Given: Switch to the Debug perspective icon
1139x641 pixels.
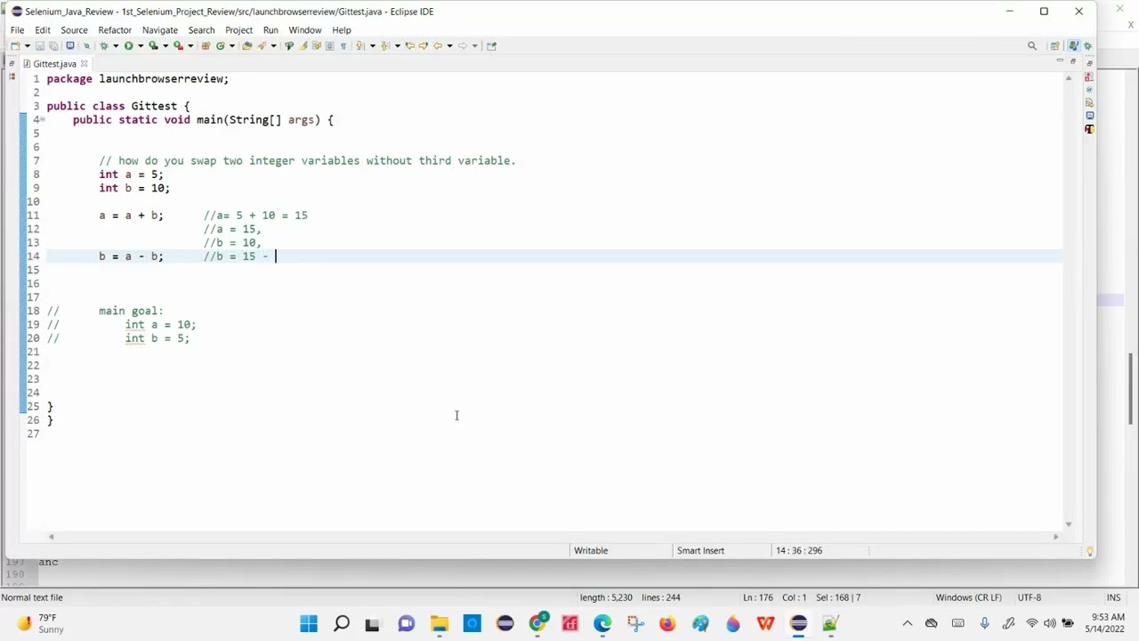Looking at the screenshot, I should click(1087, 45).
